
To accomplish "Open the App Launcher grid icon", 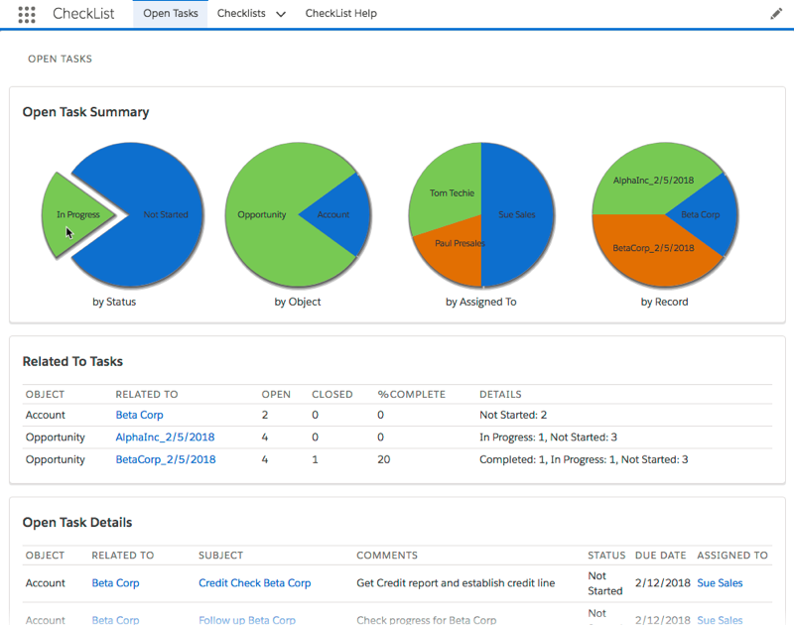I will point(27,14).
